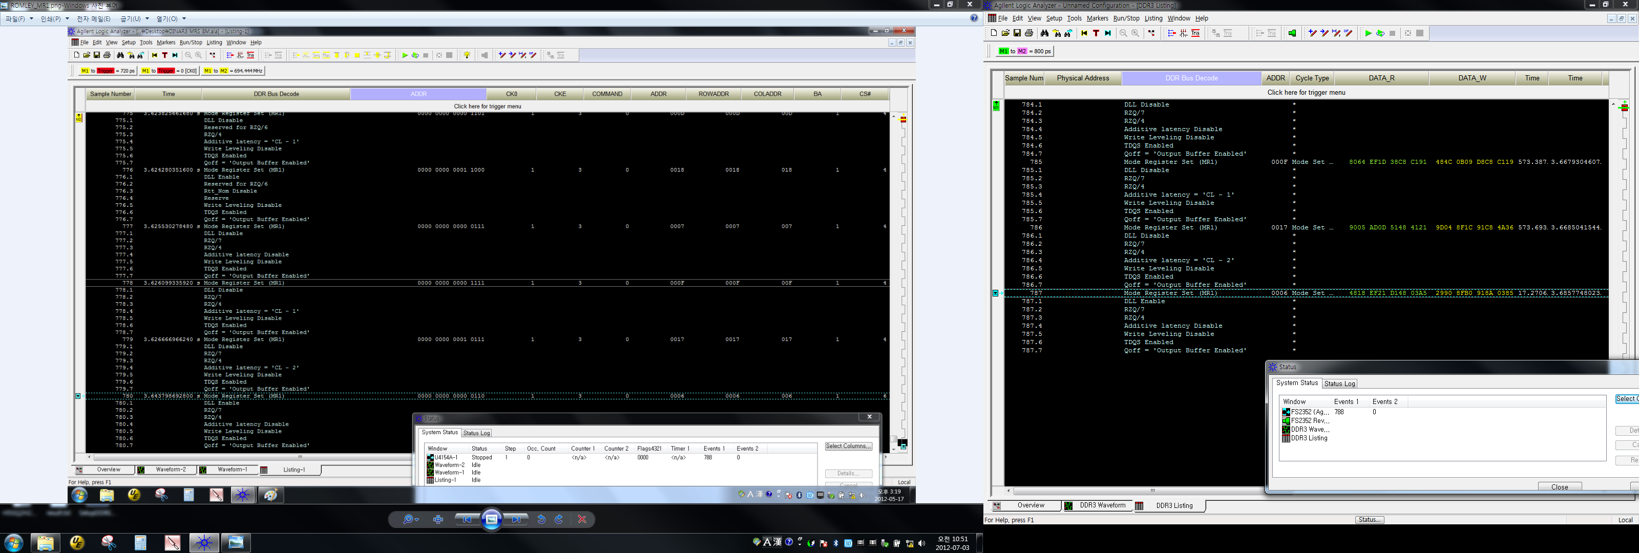Click the green Run button in DDR3 Listing toolbar
Viewport: 1639px width, 553px height.
click(x=1368, y=34)
